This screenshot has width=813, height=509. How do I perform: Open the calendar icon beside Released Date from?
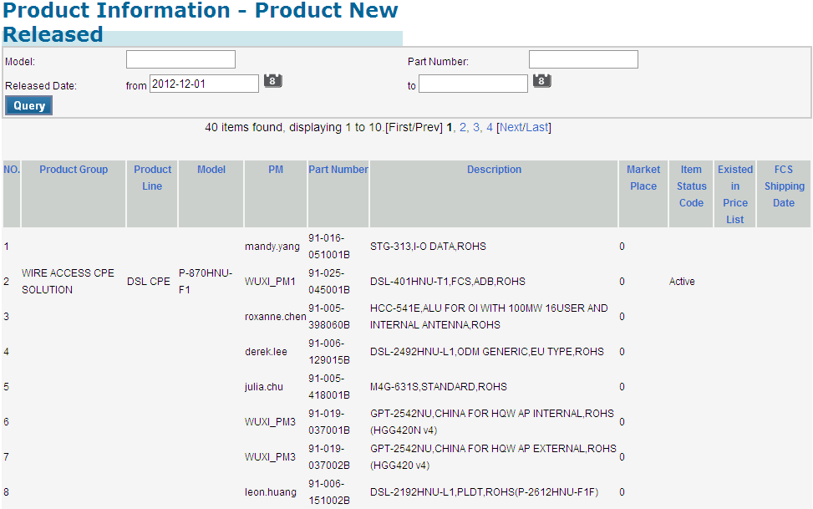point(273,81)
